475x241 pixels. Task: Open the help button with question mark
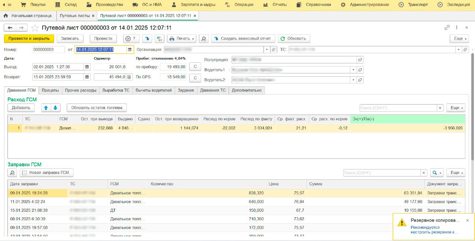click(x=131, y=38)
